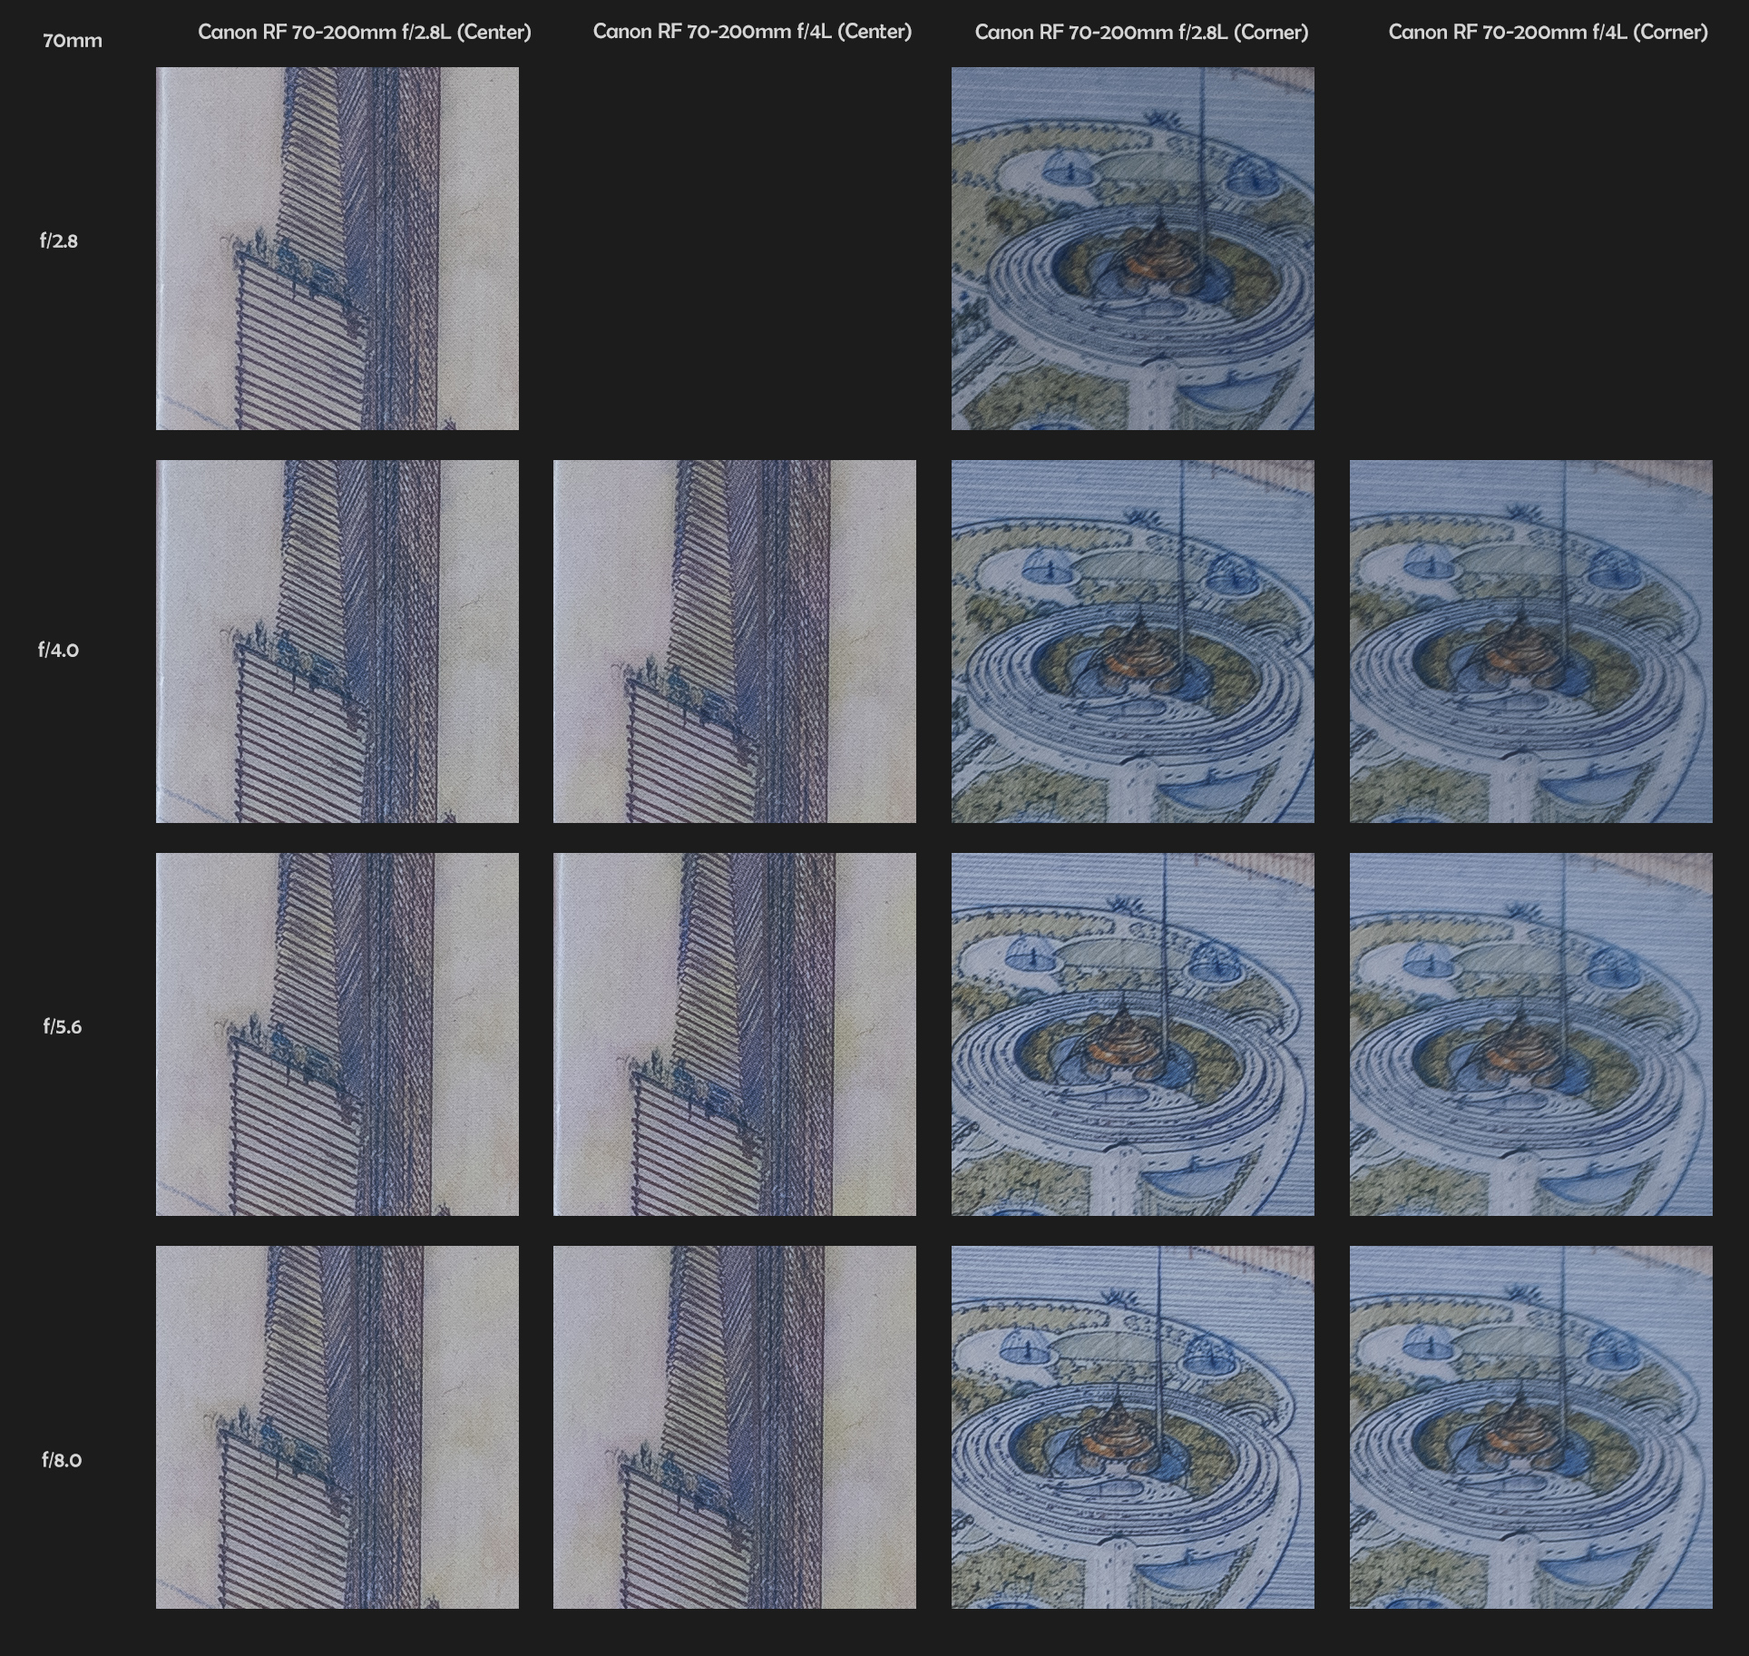Open the f/4L corner crop at f/5.6
The width and height of the screenshot is (1749, 1656).
[1531, 1034]
